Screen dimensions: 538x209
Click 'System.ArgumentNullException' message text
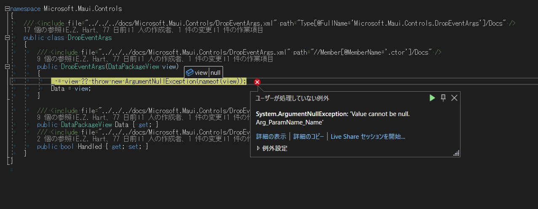tap(301, 114)
